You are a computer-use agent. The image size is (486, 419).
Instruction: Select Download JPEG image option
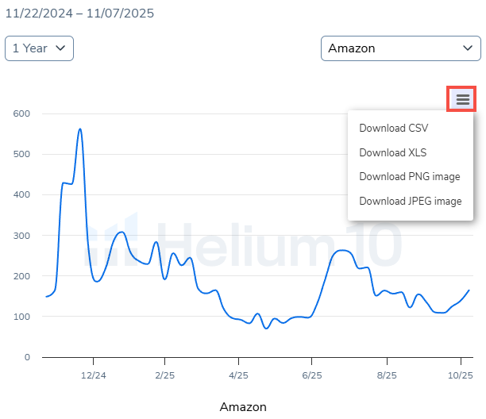[x=410, y=201]
